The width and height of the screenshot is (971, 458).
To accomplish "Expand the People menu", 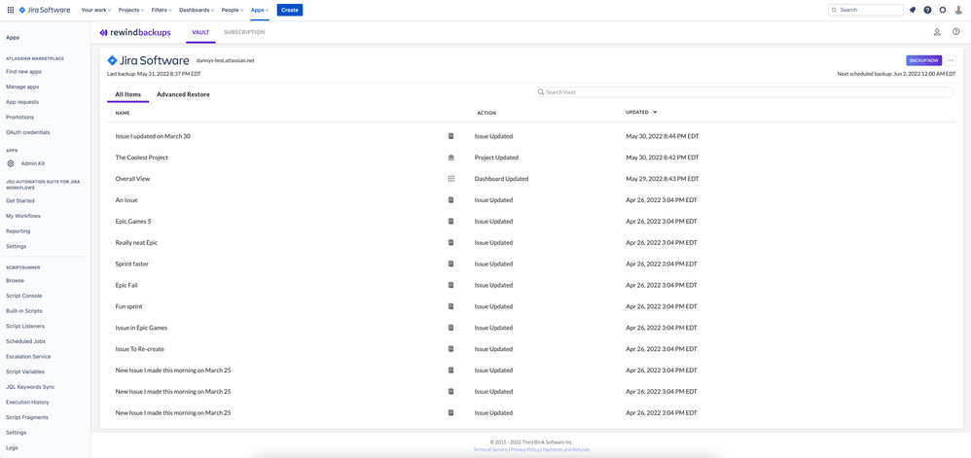I will coord(233,10).
